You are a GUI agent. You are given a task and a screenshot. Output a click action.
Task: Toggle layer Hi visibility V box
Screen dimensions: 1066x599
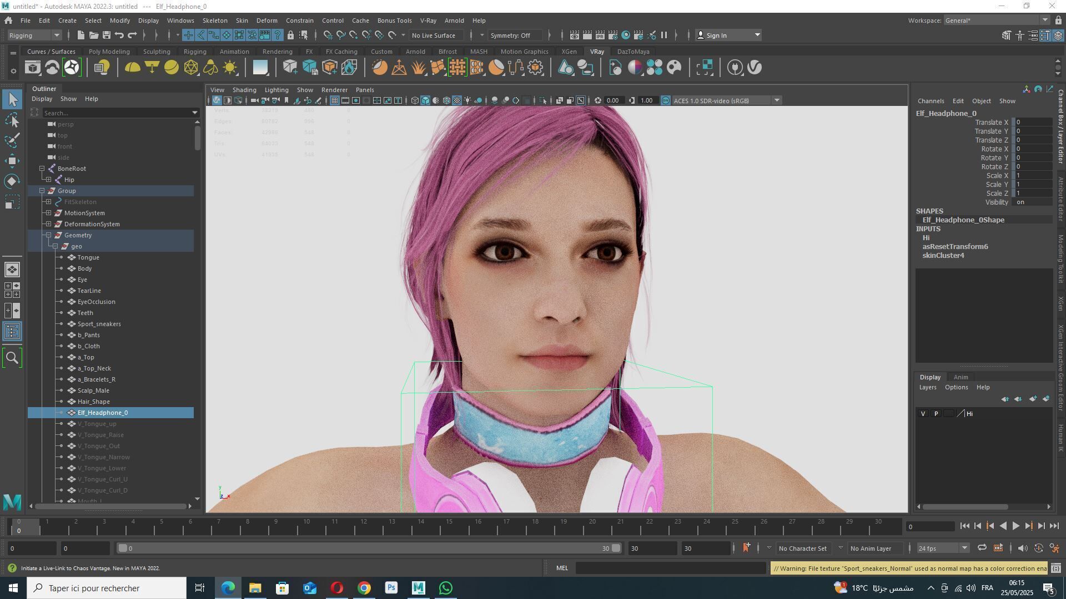[923, 414]
